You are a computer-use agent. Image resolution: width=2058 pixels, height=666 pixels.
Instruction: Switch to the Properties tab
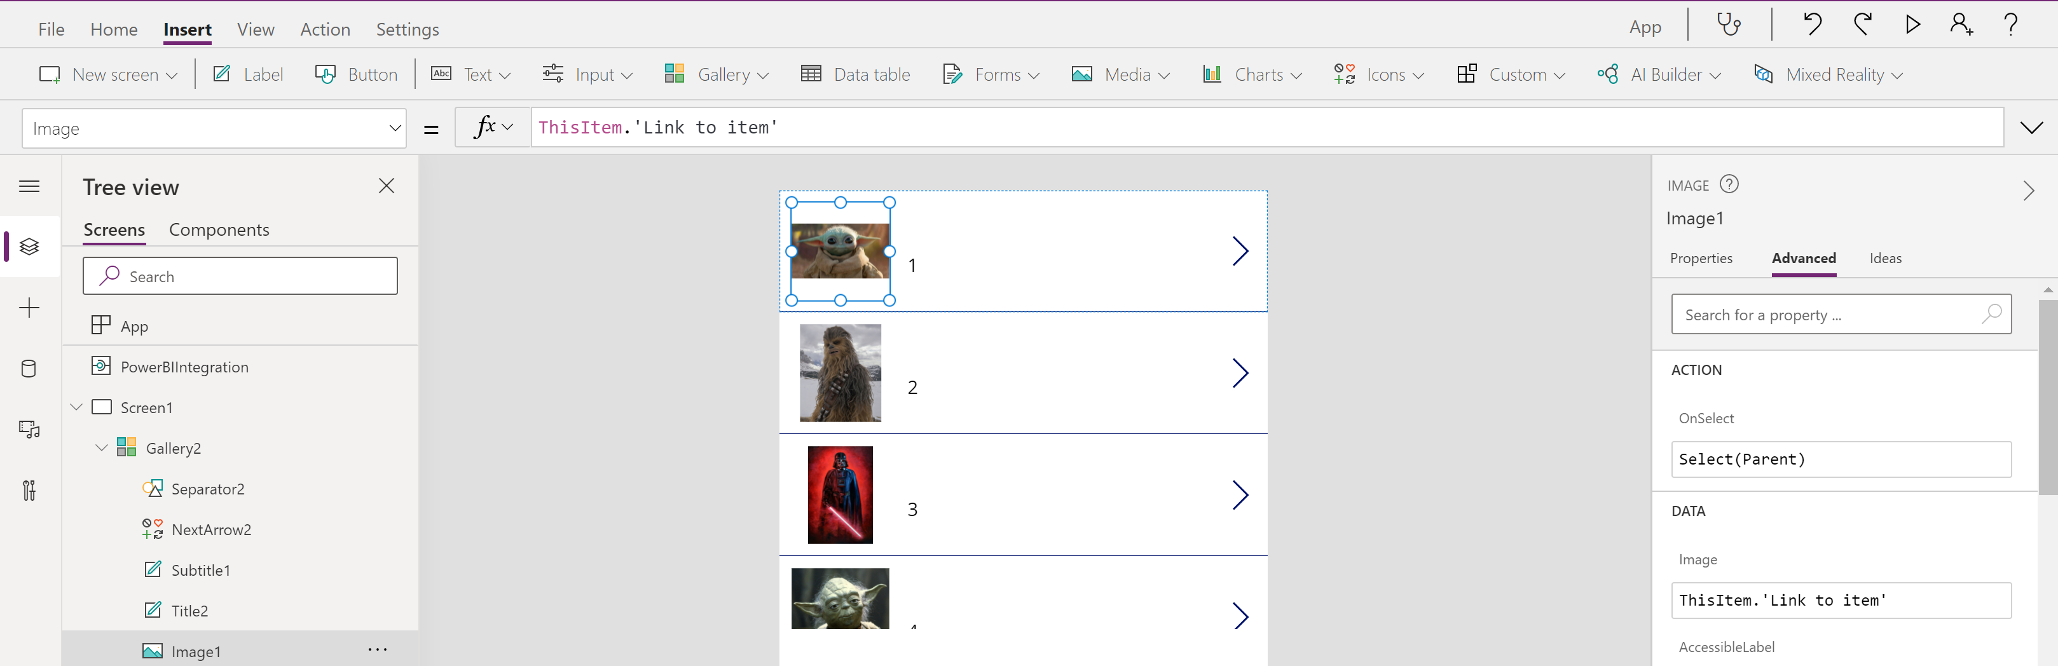[1701, 258]
